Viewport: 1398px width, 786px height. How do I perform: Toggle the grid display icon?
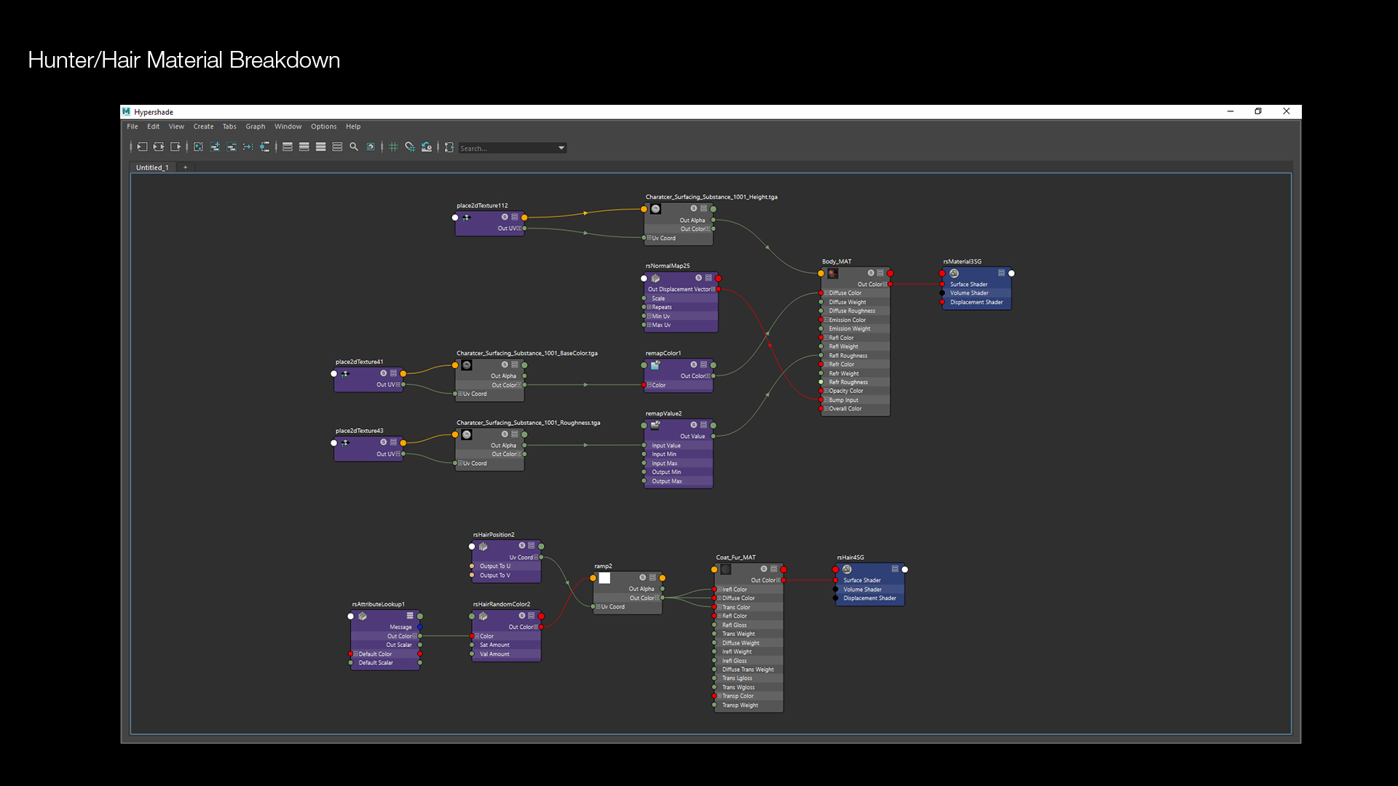(393, 147)
